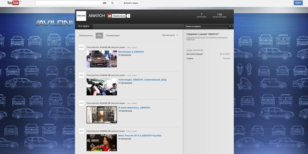Screen dimensions: 308x154
Task: Click uploader avatar beside Мисс России entry
Action: [x=81, y=131]
